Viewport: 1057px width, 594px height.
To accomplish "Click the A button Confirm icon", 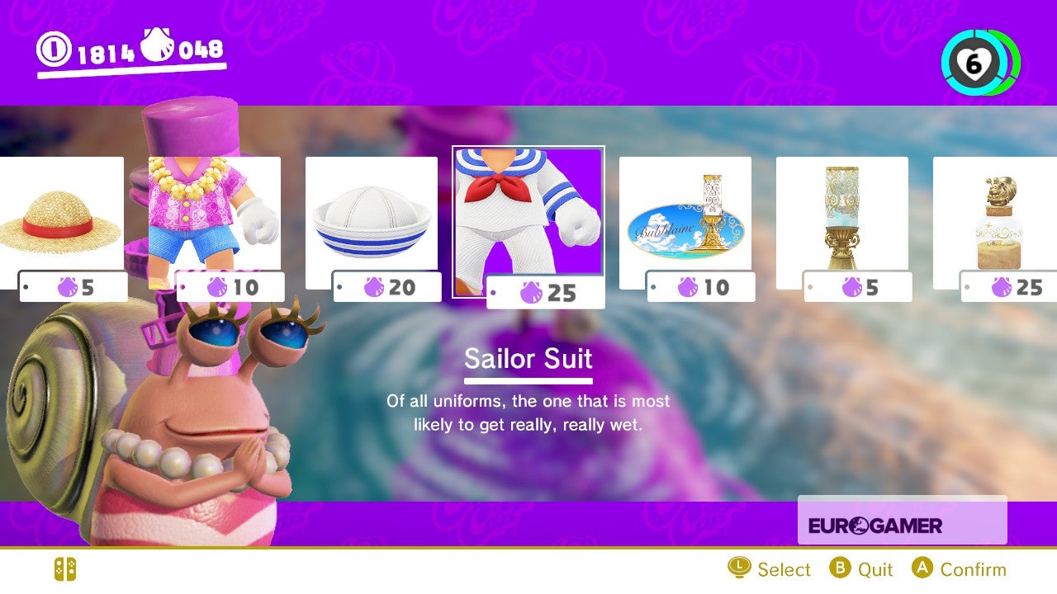I will coord(922,568).
